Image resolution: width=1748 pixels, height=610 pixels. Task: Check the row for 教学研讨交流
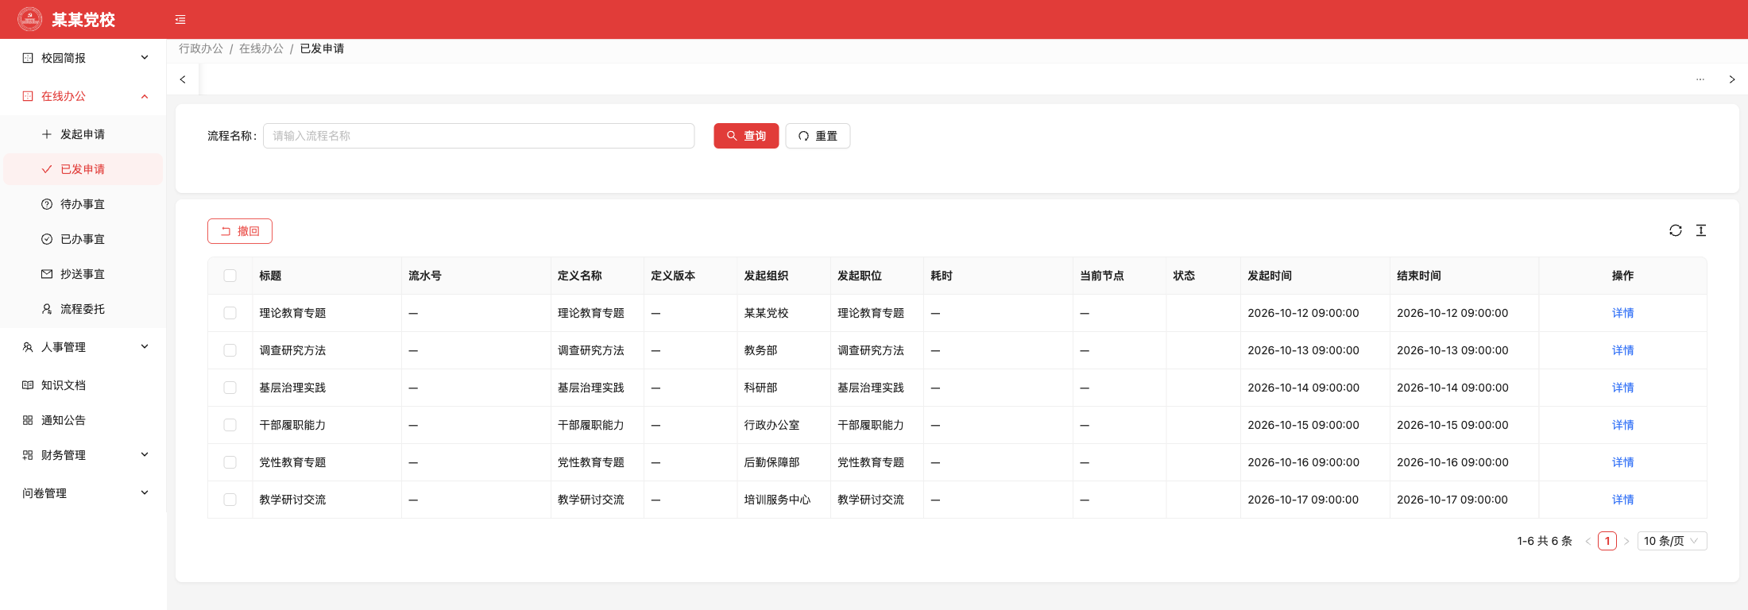pos(230,500)
